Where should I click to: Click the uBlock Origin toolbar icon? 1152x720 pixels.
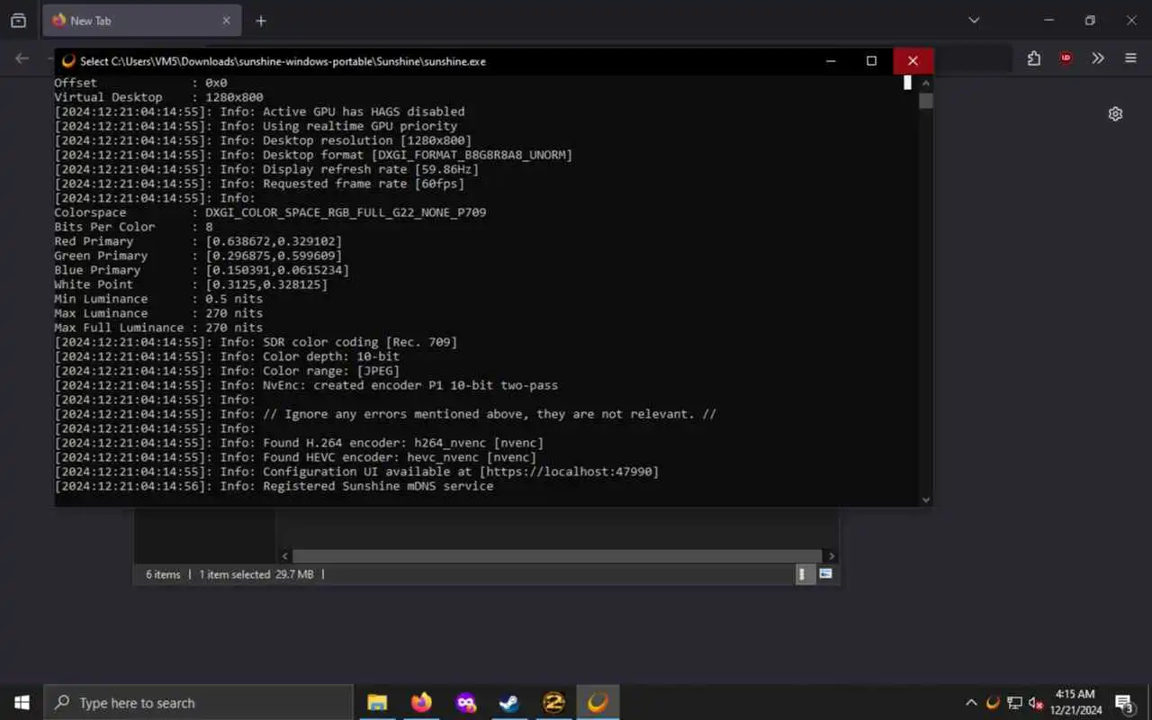(x=1066, y=58)
